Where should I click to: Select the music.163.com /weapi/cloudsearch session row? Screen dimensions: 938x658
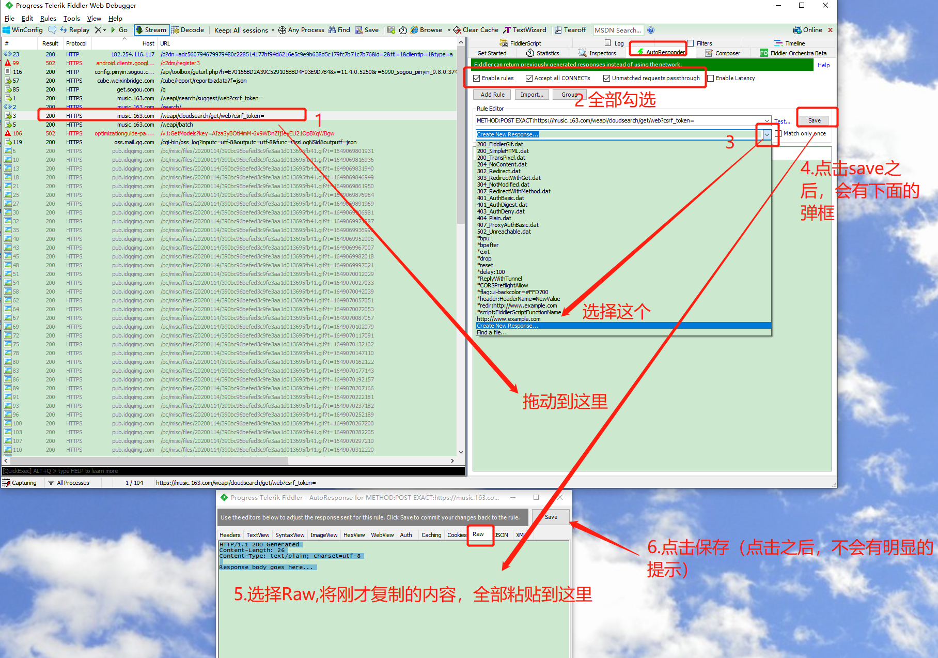(230, 116)
